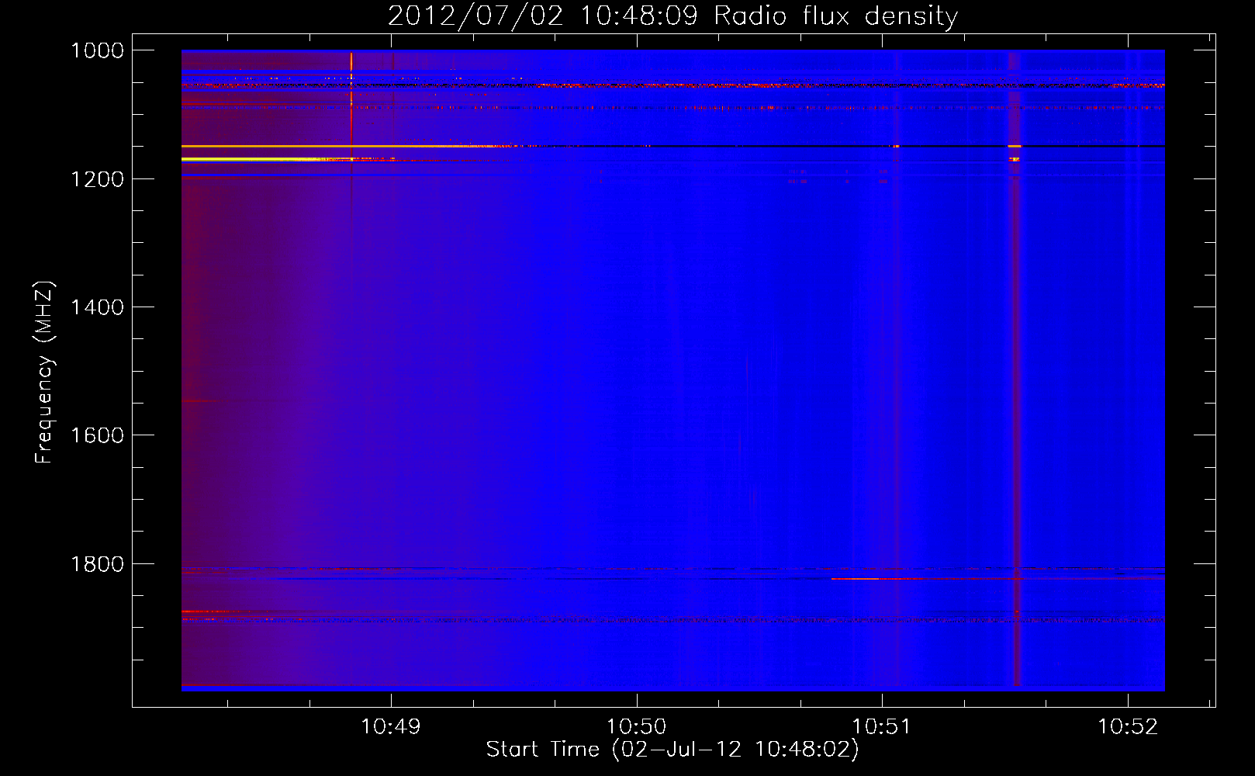
Task: Click the 10:50 time tick label
Action: (x=636, y=727)
